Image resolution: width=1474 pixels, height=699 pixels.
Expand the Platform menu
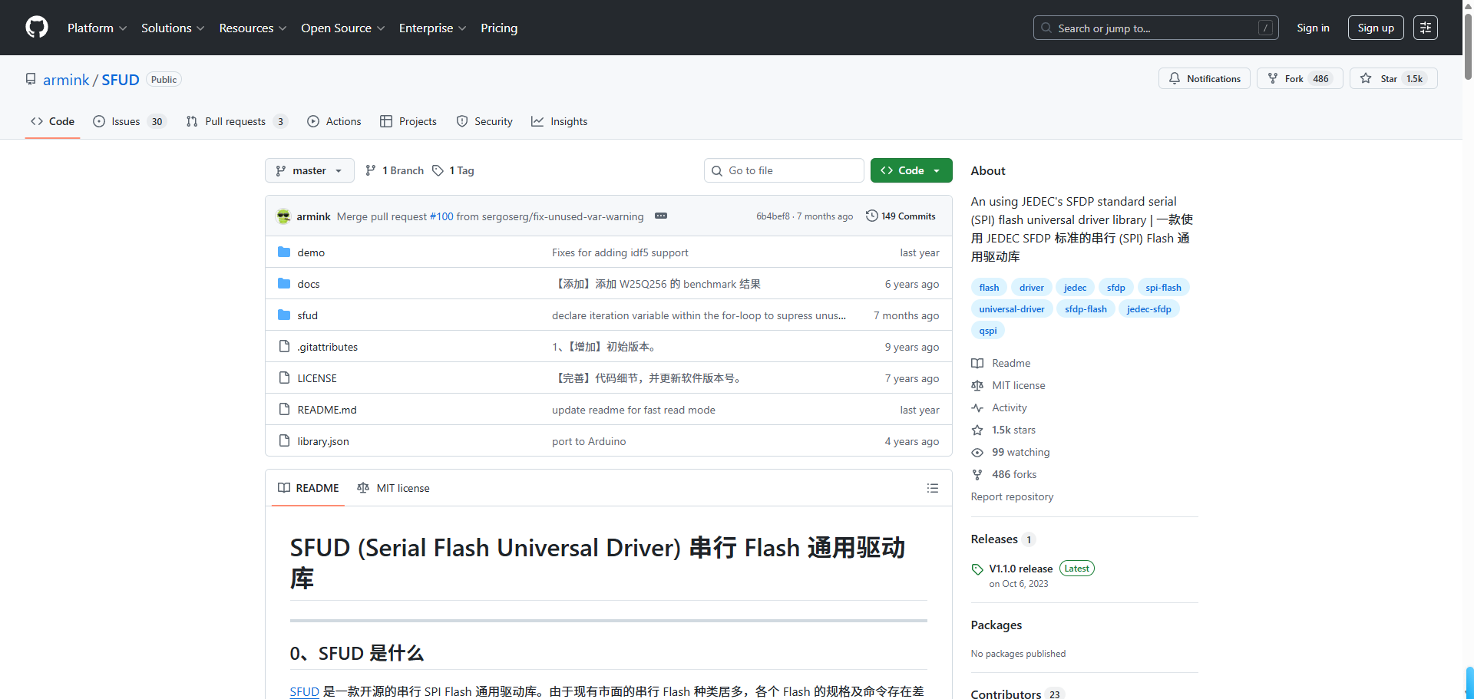pos(97,28)
